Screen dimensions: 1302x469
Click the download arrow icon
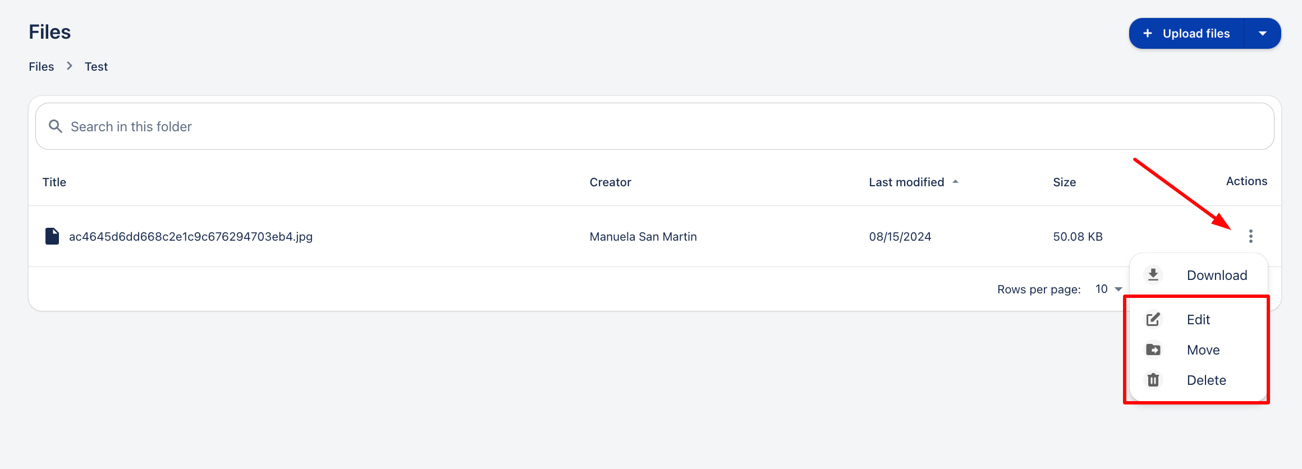1153,275
